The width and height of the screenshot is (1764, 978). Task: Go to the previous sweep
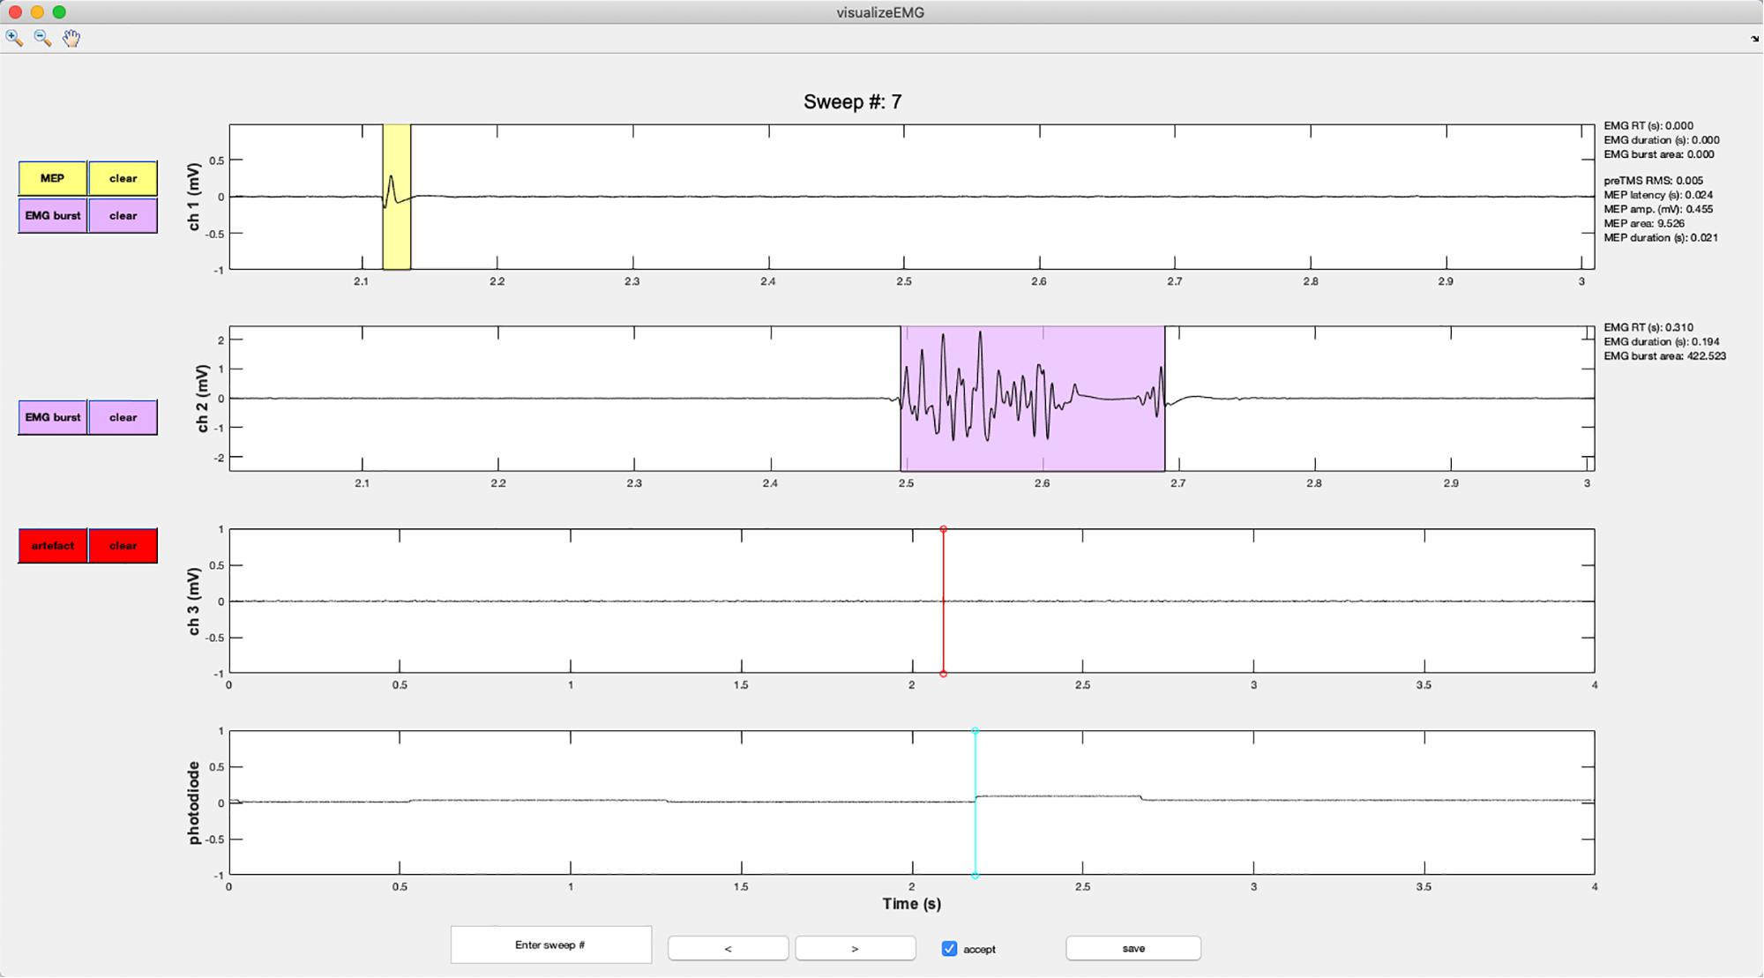click(x=728, y=949)
